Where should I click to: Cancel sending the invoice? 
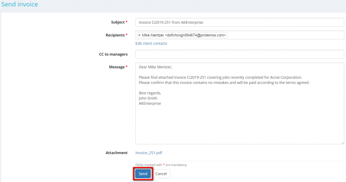click(x=161, y=174)
